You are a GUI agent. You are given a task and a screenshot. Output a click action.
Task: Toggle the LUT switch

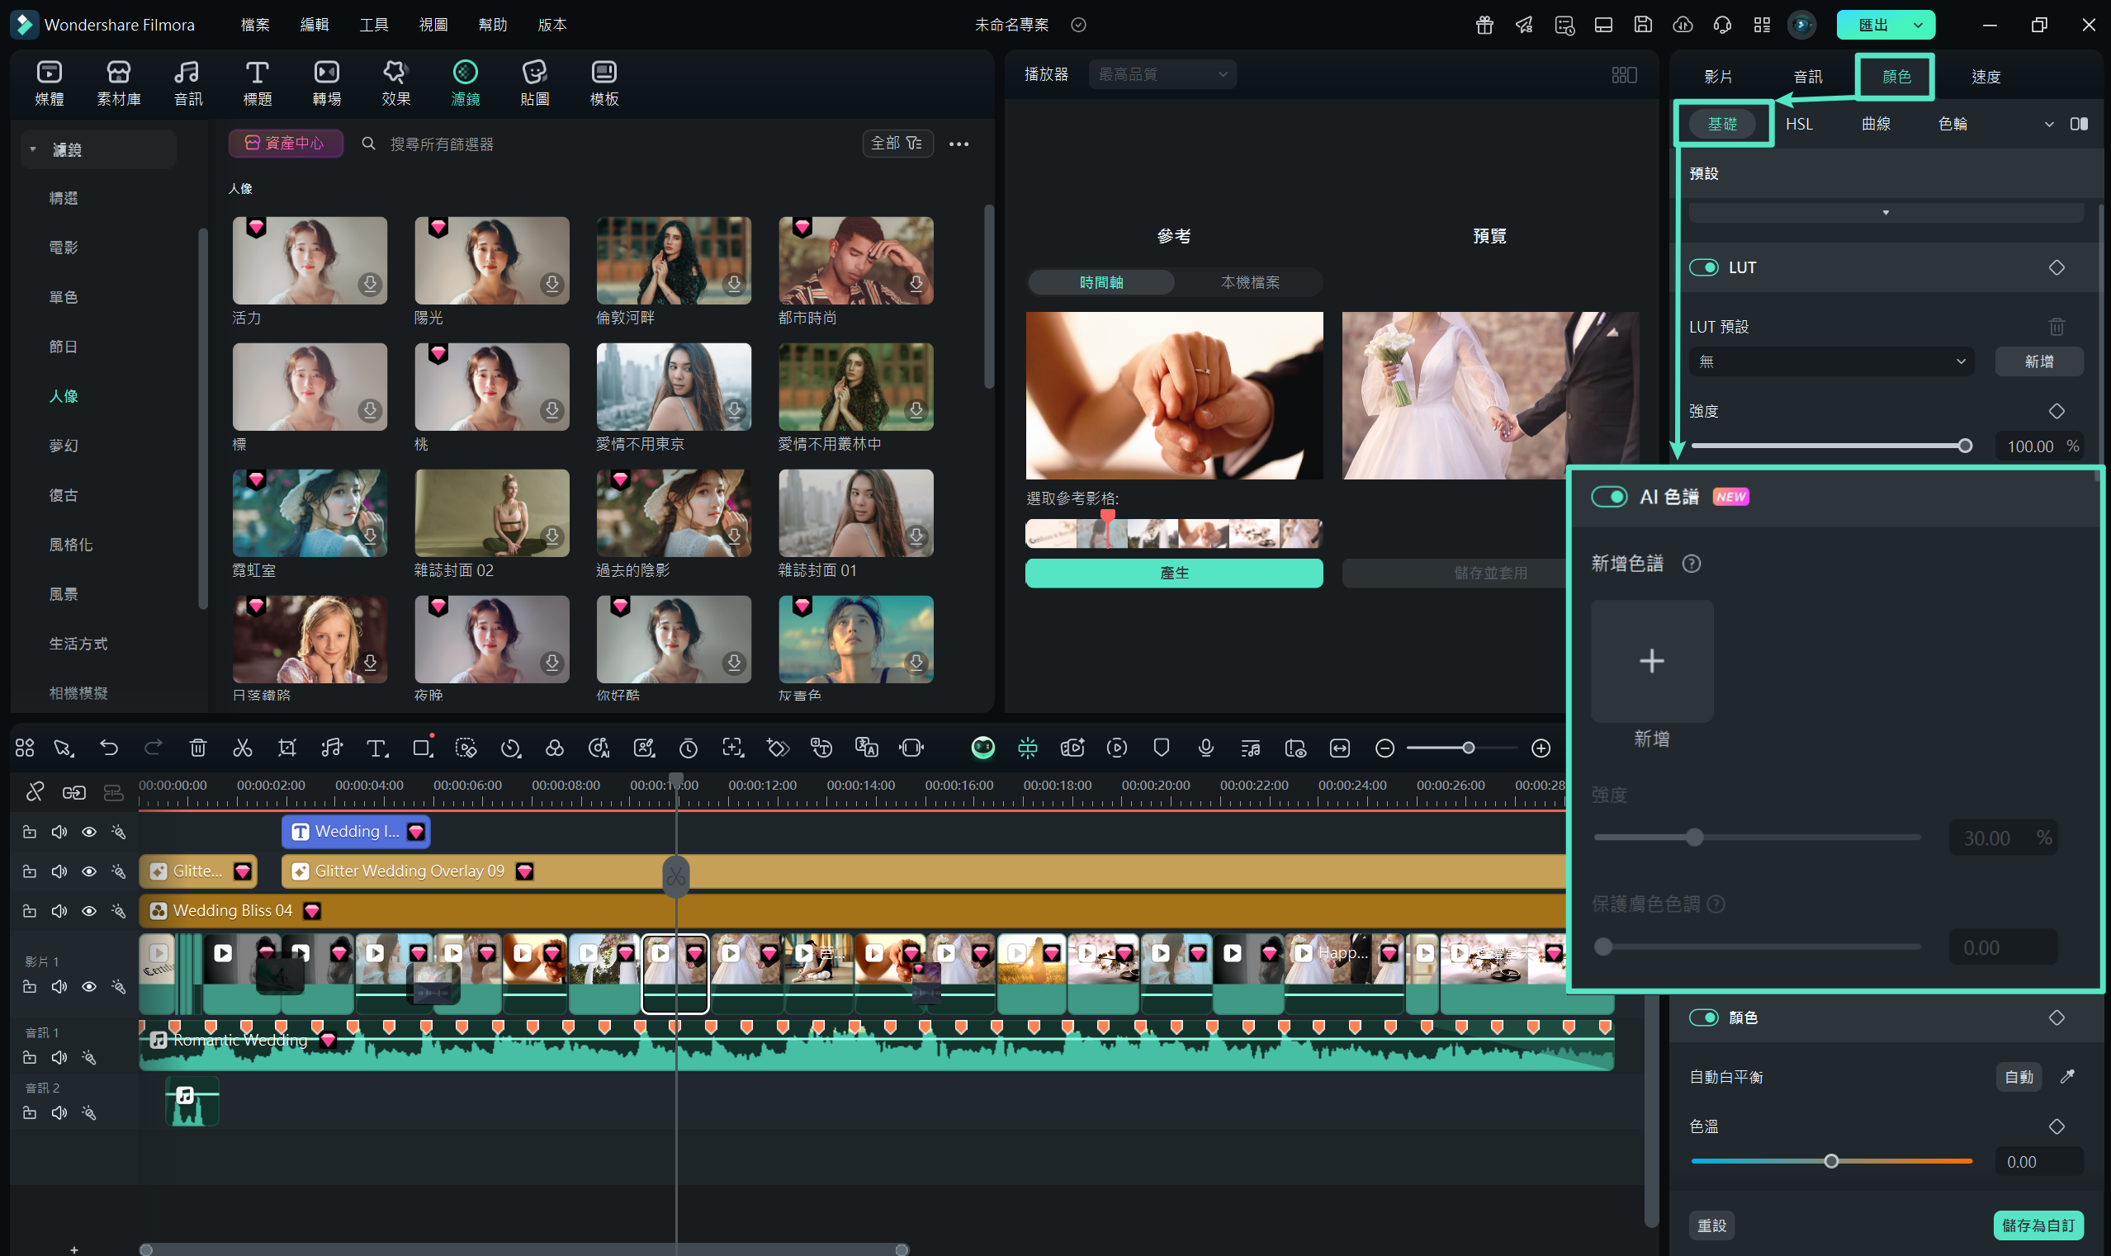(1704, 267)
